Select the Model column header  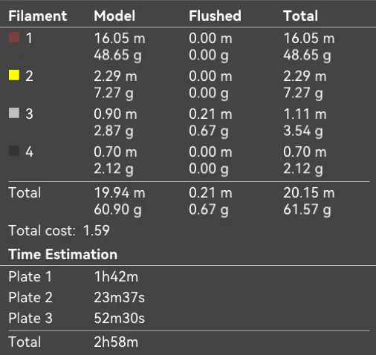click(x=114, y=16)
